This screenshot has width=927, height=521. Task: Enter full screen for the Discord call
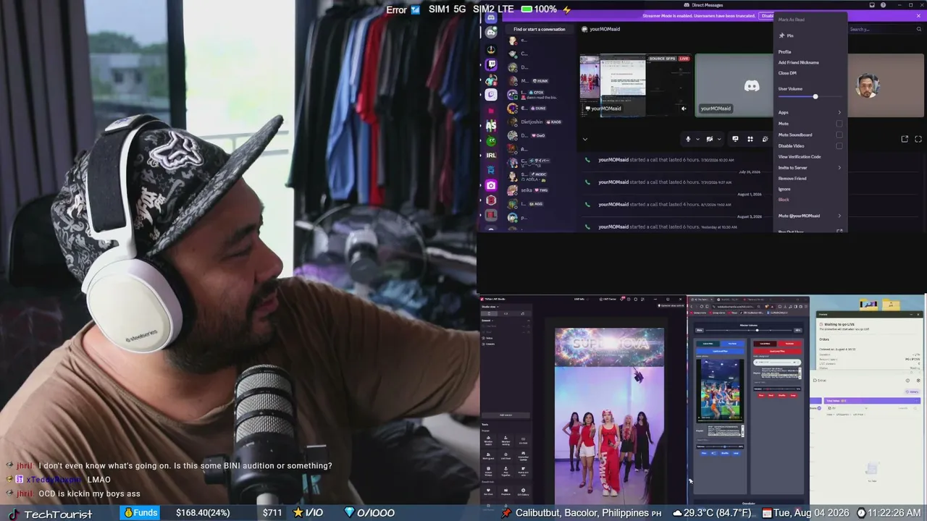pos(918,139)
